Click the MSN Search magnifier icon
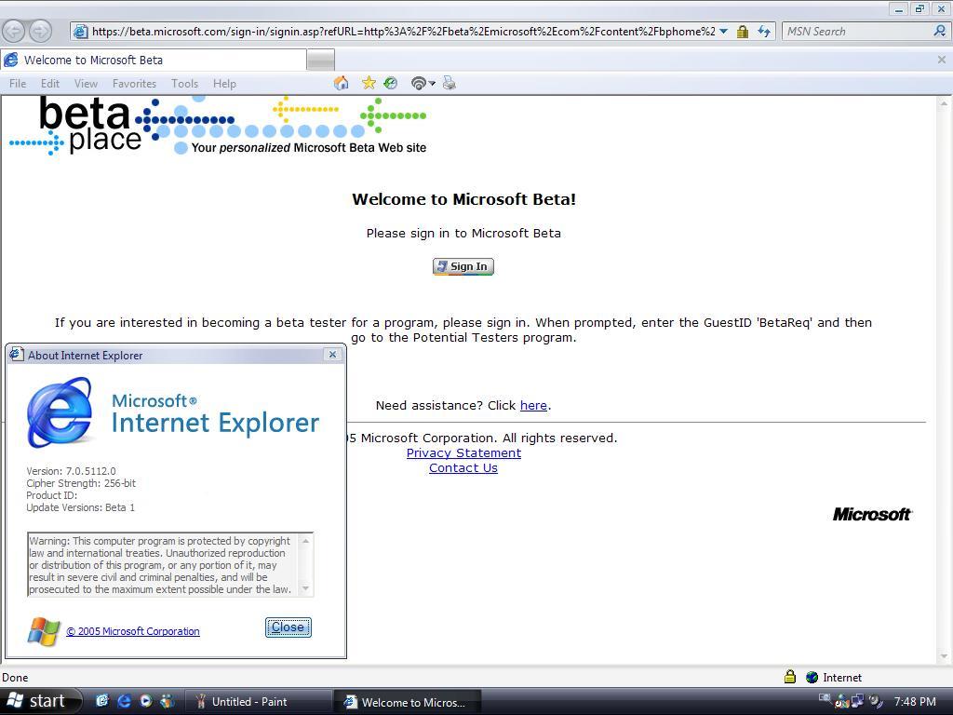This screenshot has width=953, height=715. 940,31
